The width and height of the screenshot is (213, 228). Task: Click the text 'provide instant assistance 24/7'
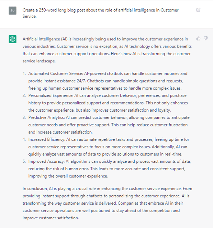(57, 81)
